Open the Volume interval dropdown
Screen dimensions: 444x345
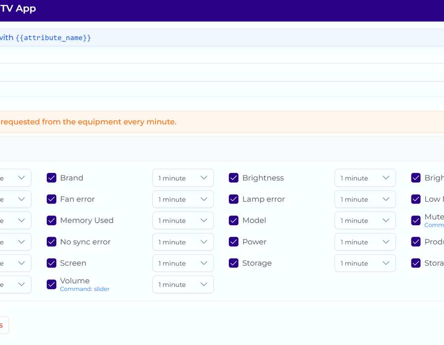(x=183, y=284)
